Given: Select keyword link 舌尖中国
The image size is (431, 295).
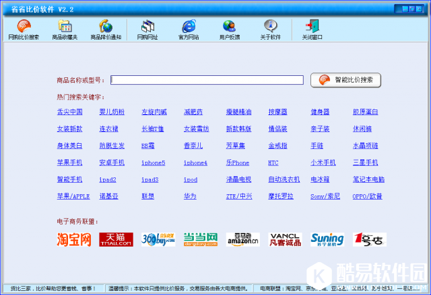Looking at the screenshot, I should pos(70,112).
